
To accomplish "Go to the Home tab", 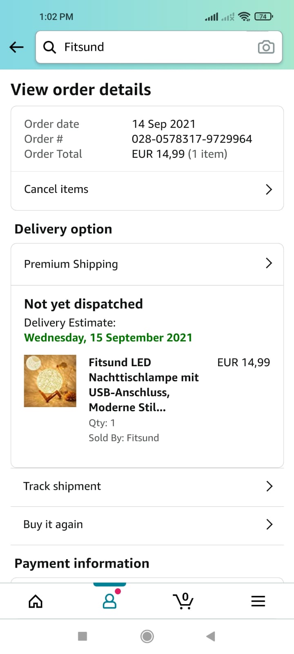I will tap(36, 601).
